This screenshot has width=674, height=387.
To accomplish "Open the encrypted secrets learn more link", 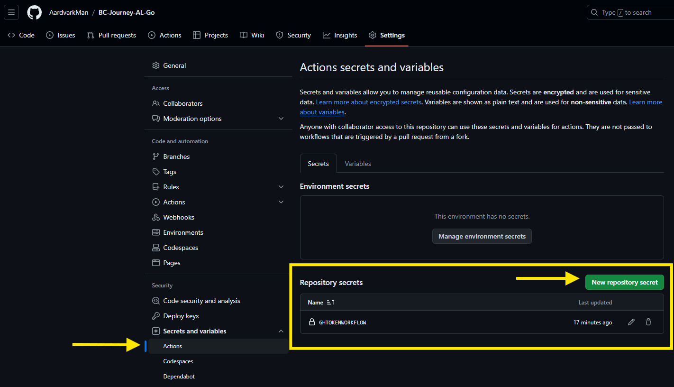I will [x=368, y=102].
